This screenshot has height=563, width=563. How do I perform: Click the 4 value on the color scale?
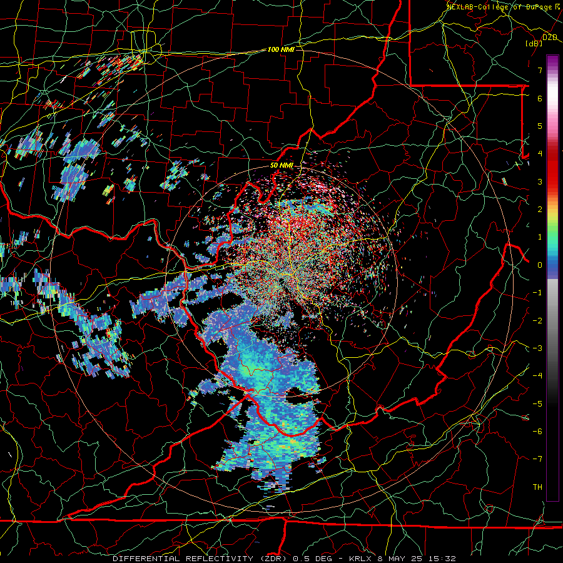coord(540,154)
